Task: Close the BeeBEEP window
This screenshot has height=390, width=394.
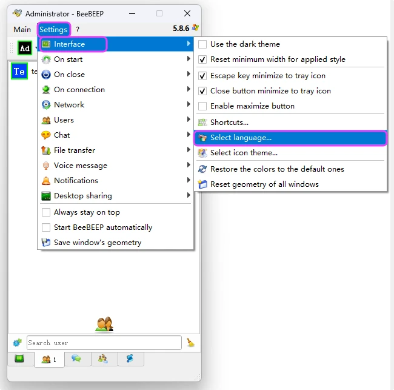Action: point(187,13)
